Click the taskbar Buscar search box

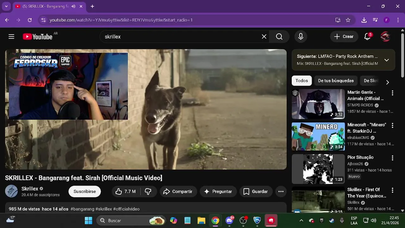[x=131, y=220]
